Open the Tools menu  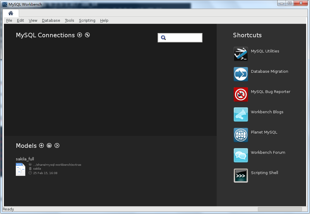[x=69, y=20]
